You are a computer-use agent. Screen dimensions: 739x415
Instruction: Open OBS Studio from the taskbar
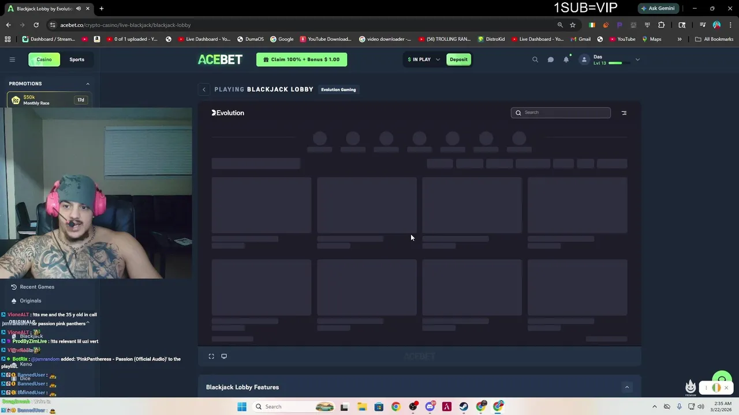[413, 407]
